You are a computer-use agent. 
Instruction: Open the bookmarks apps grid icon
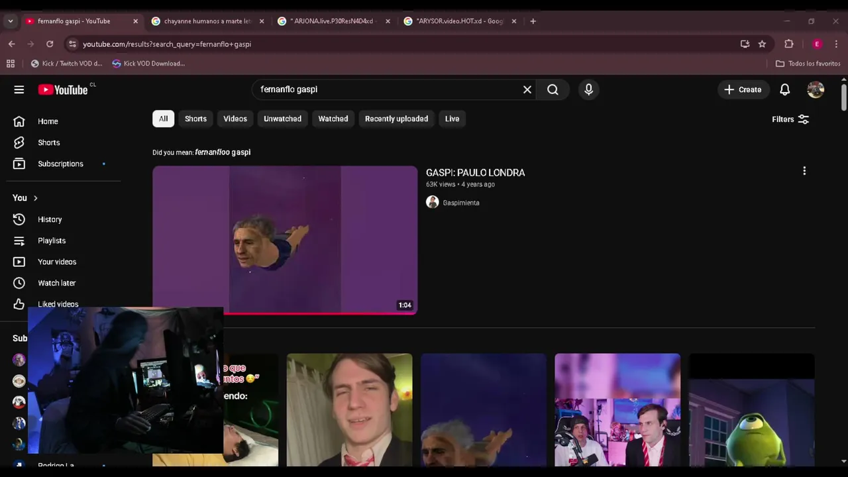(10, 64)
